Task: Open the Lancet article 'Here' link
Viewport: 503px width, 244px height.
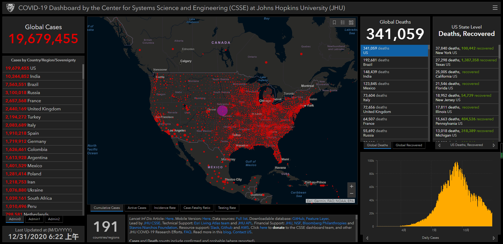Action: click(x=169, y=219)
